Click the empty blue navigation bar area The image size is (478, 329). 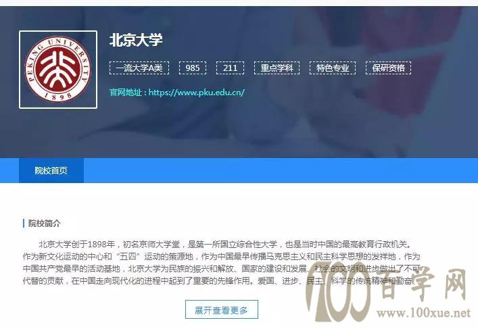[281, 171]
